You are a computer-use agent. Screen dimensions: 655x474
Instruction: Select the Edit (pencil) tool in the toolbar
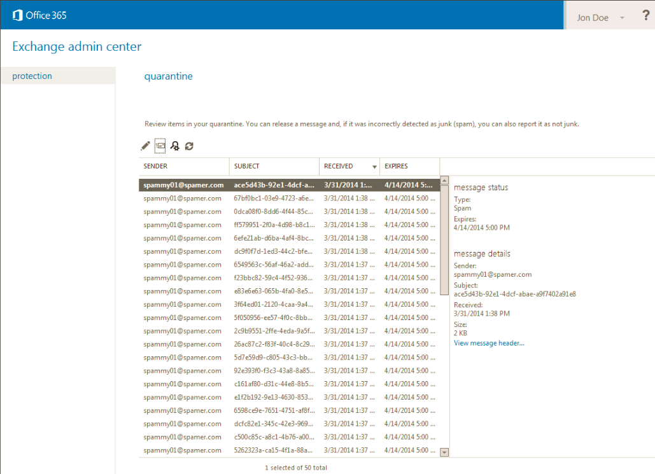tap(145, 146)
